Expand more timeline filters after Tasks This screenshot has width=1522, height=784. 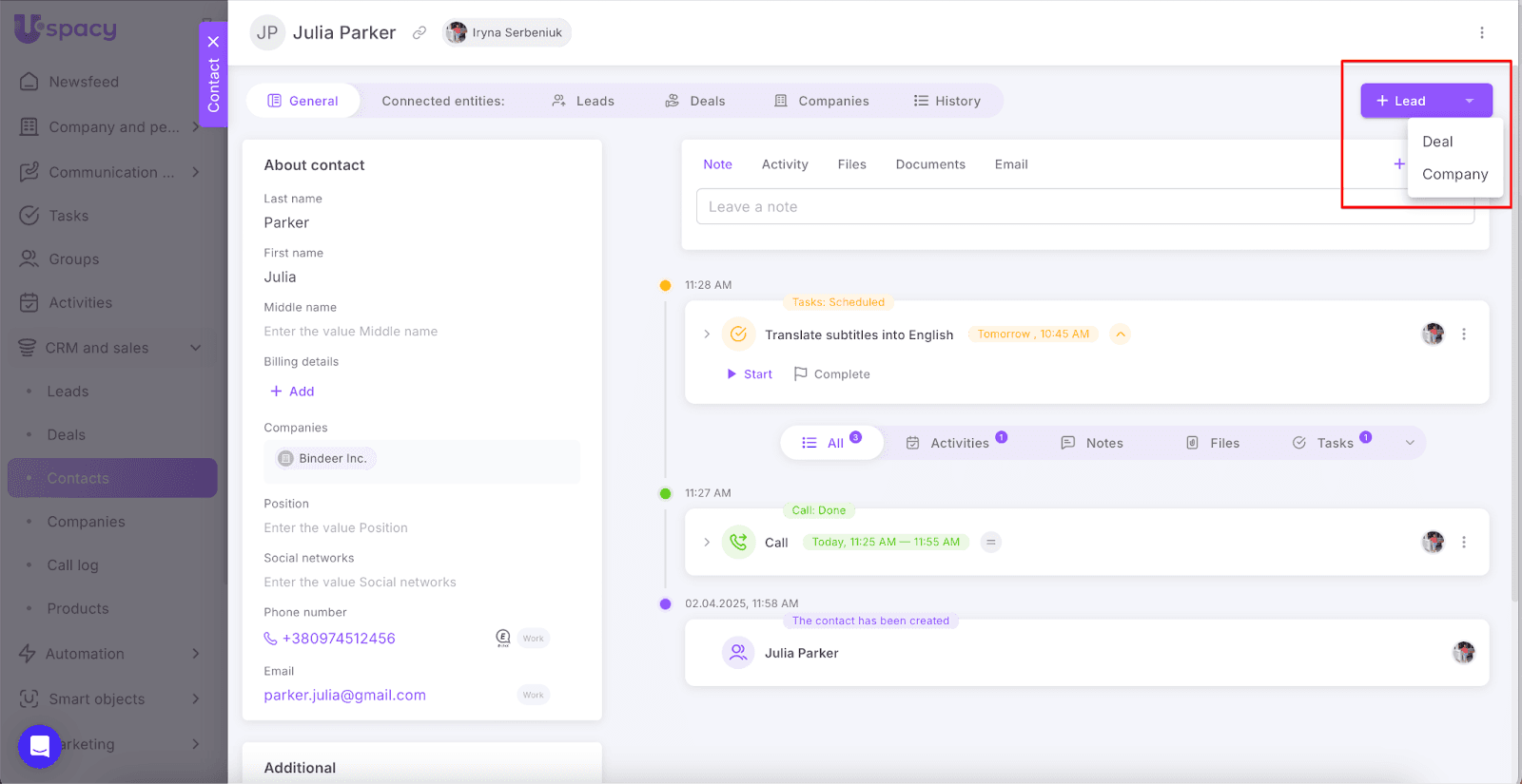[x=1410, y=443]
